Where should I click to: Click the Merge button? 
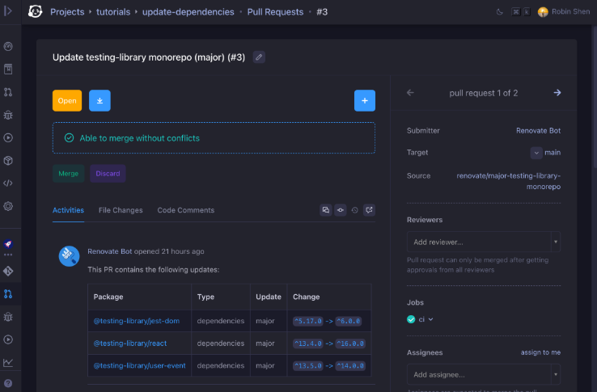coord(69,174)
